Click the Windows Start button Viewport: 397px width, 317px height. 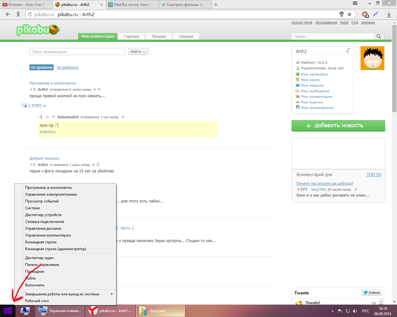7,311
